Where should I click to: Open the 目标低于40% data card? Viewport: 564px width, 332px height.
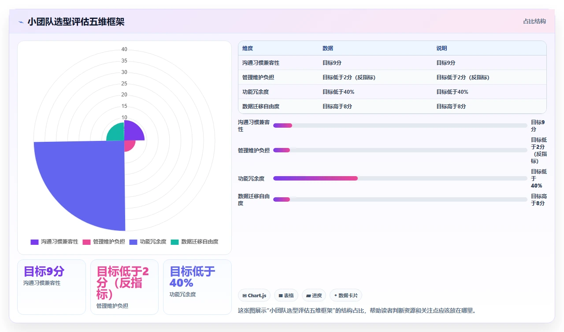point(197,287)
